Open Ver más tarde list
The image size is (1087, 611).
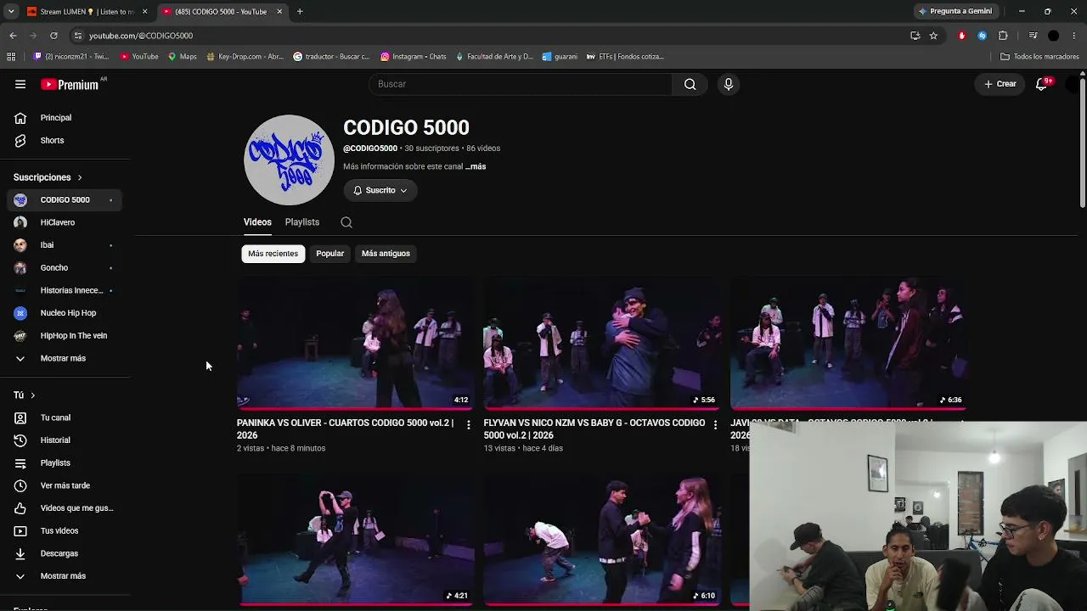coord(65,485)
